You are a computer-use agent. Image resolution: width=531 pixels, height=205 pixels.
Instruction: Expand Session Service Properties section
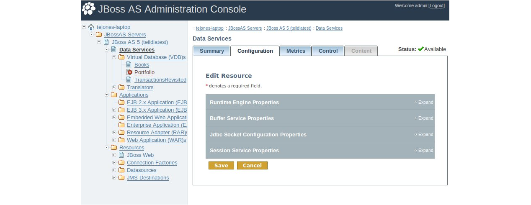[424, 151]
